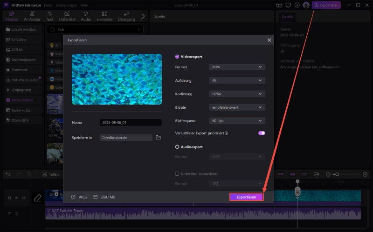This screenshot has width=373, height=232.
Task: Open the Übergang tab
Action: [x=126, y=16]
